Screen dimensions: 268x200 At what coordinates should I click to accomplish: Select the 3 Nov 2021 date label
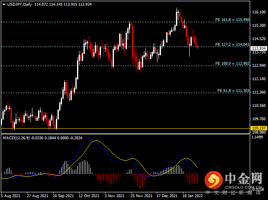click(114, 196)
